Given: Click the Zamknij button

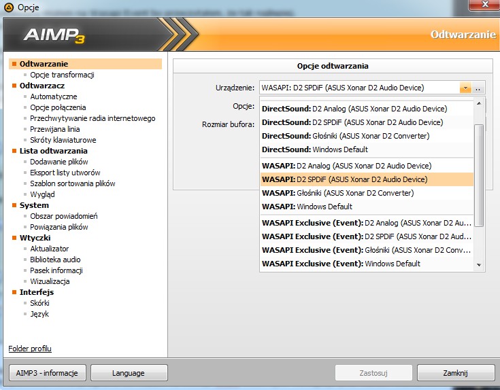Looking at the screenshot, I should (455, 373).
